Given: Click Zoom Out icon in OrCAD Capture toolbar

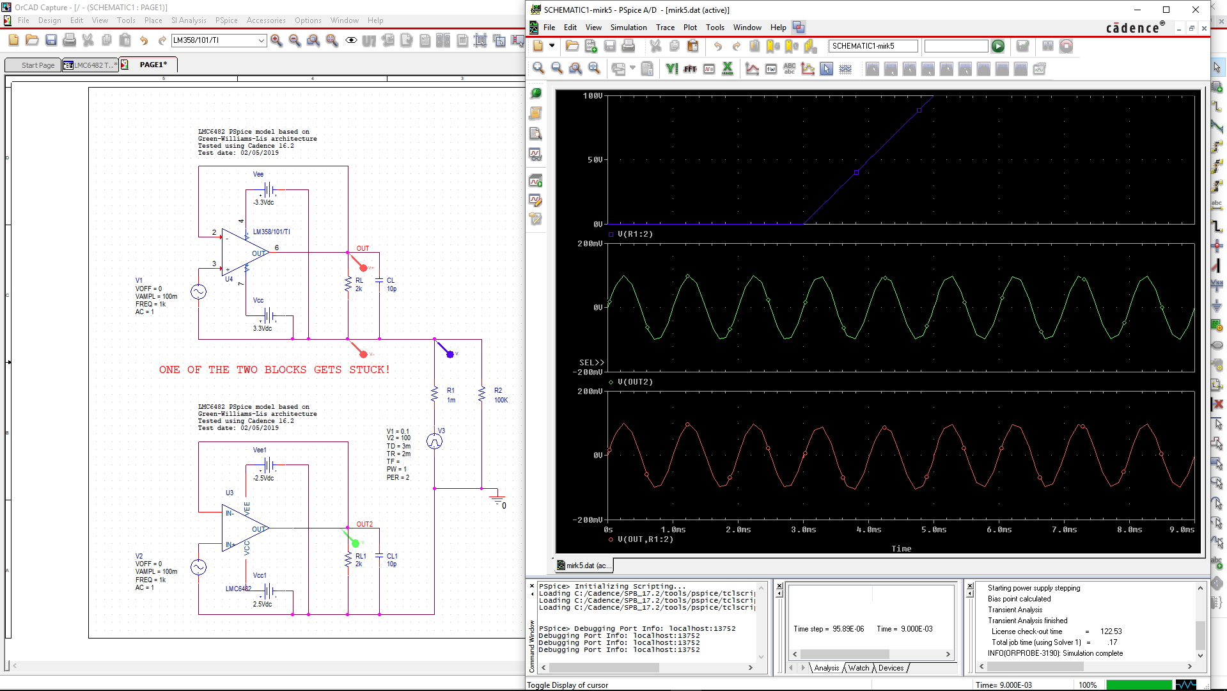Looking at the screenshot, I should coord(295,40).
